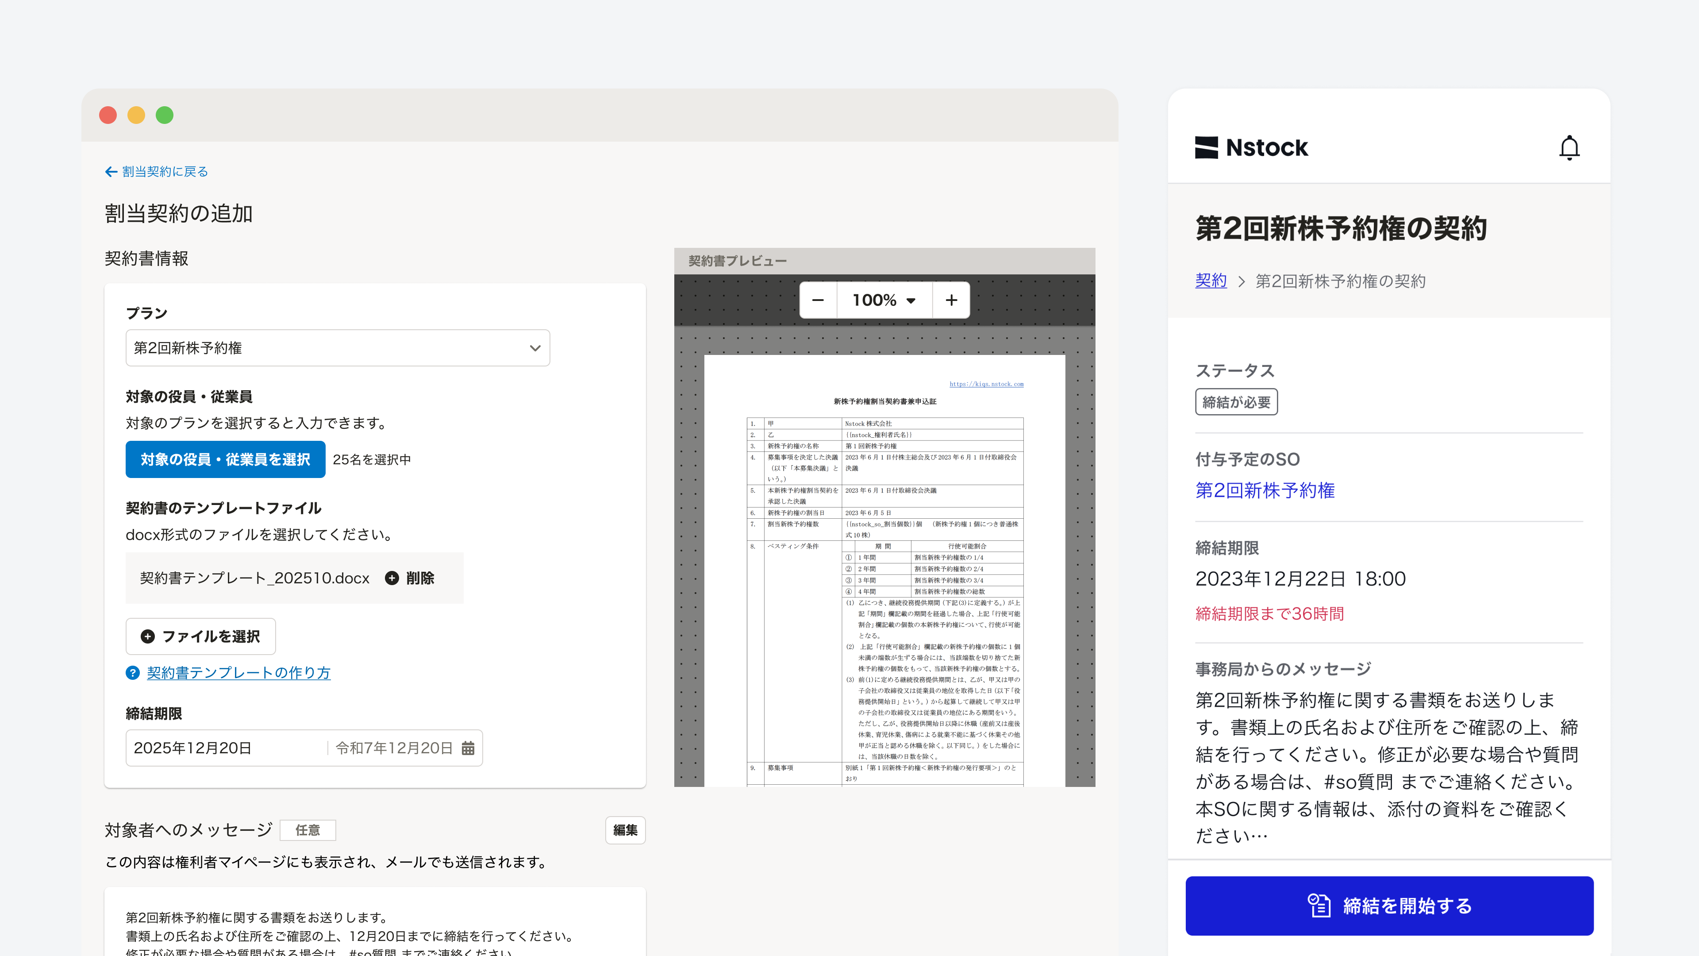The width and height of the screenshot is (1699, 956).
Task: Click the zoom in plus icon
Action: [x=951, y=300]
